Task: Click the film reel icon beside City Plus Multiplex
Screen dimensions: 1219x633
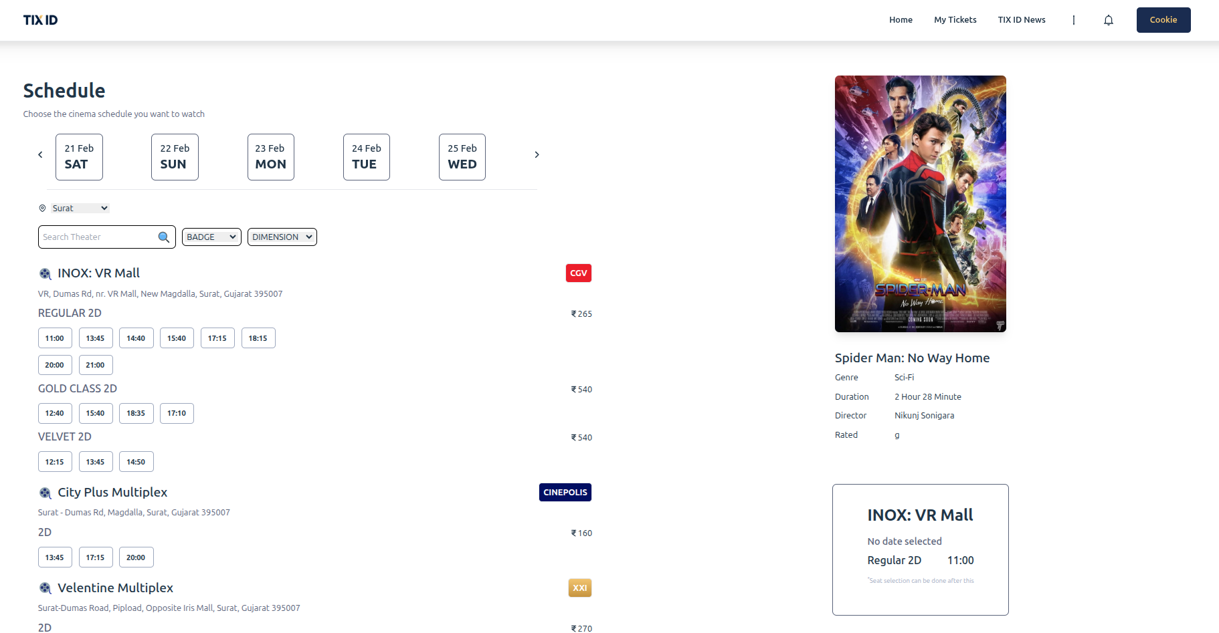Action: (x=45, y=493)
